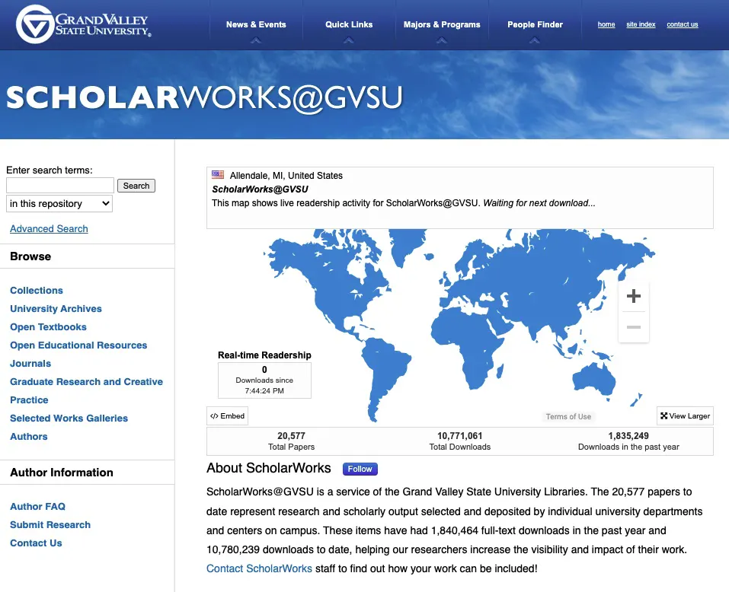This screenshot has height=592, width=729.
Task: Click the 'Allendale, MI, United States' text
Action: pyautogui.click(x=286, y=176)
